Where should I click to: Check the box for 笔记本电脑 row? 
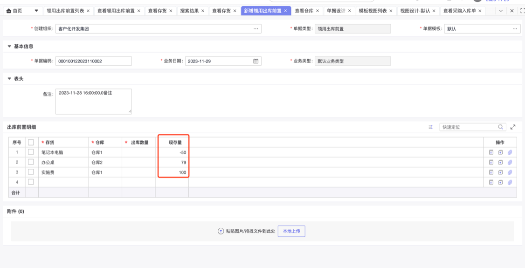pyautogui.click(x=31, y=152)
